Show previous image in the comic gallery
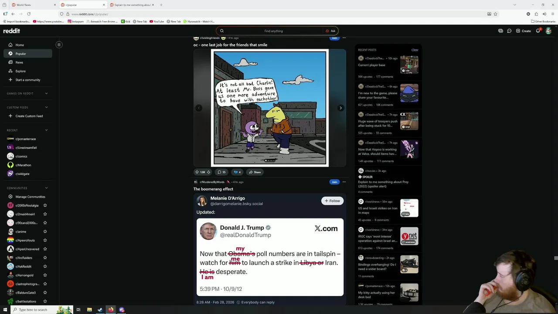The image size is (558, 314). [199, 108]
